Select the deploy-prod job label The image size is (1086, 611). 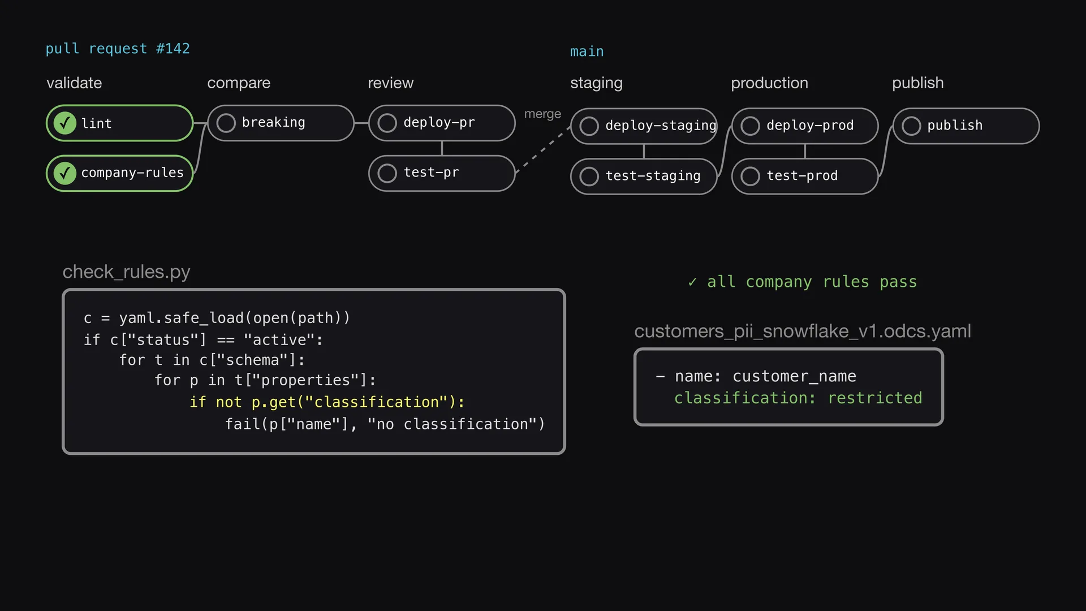pos(810,126)
